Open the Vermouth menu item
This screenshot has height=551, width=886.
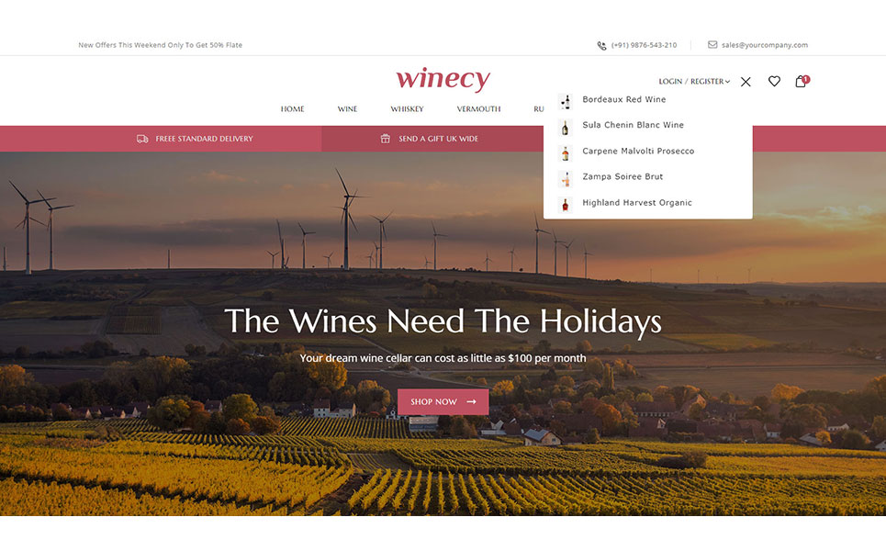pos(478,109)
